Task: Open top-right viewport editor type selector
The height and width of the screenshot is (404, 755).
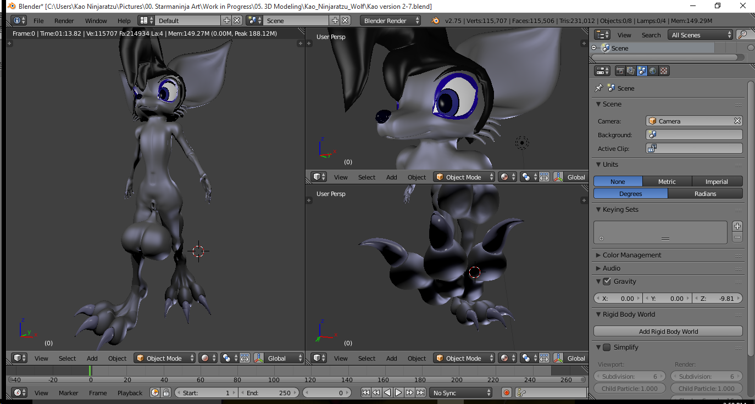Action: tap(319, 177)
